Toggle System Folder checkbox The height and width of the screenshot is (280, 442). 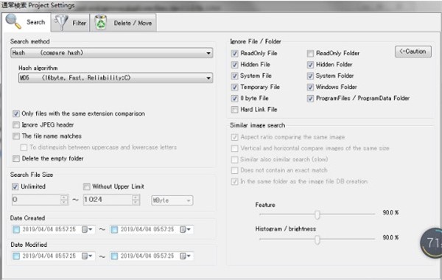click(x=310, y=76)
